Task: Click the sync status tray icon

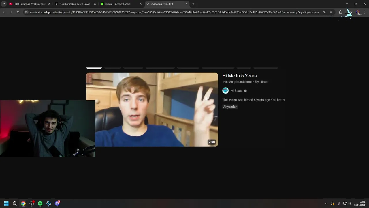Action: [x=333, y=203]
